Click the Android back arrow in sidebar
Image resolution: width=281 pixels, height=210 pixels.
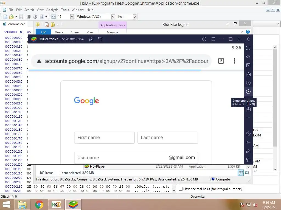point(248,142)
